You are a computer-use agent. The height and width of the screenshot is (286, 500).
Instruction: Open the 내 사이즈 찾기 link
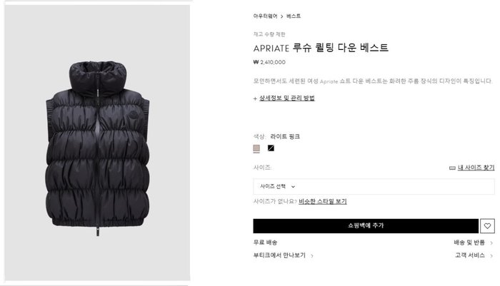coord(476,168)
